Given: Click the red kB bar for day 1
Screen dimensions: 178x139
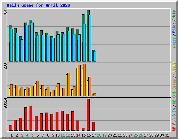Looking at the screenshot, I should point(10,128).
